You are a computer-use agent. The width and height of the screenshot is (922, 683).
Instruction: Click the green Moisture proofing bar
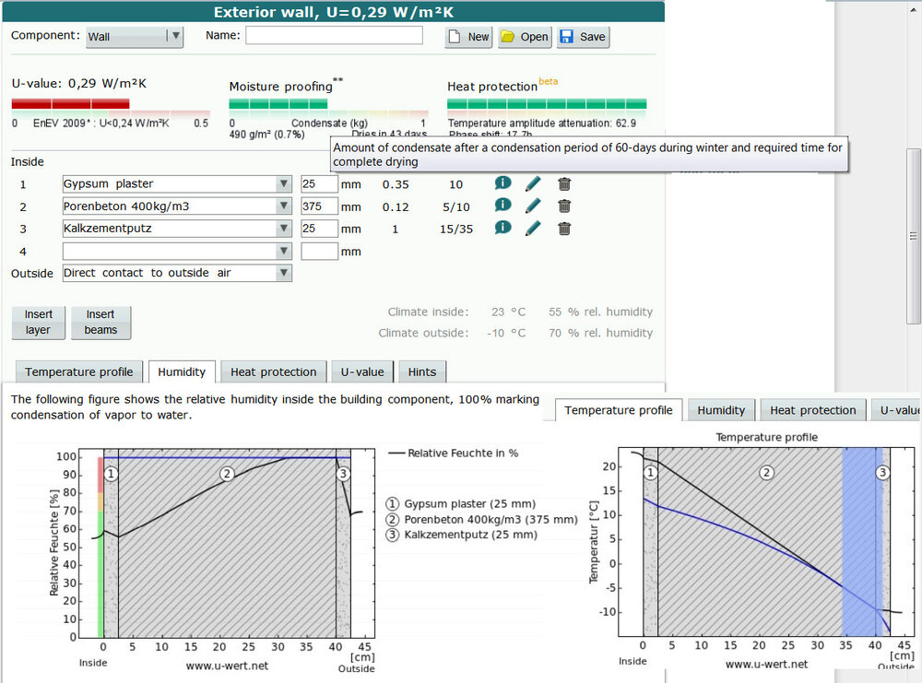point(278,104)
